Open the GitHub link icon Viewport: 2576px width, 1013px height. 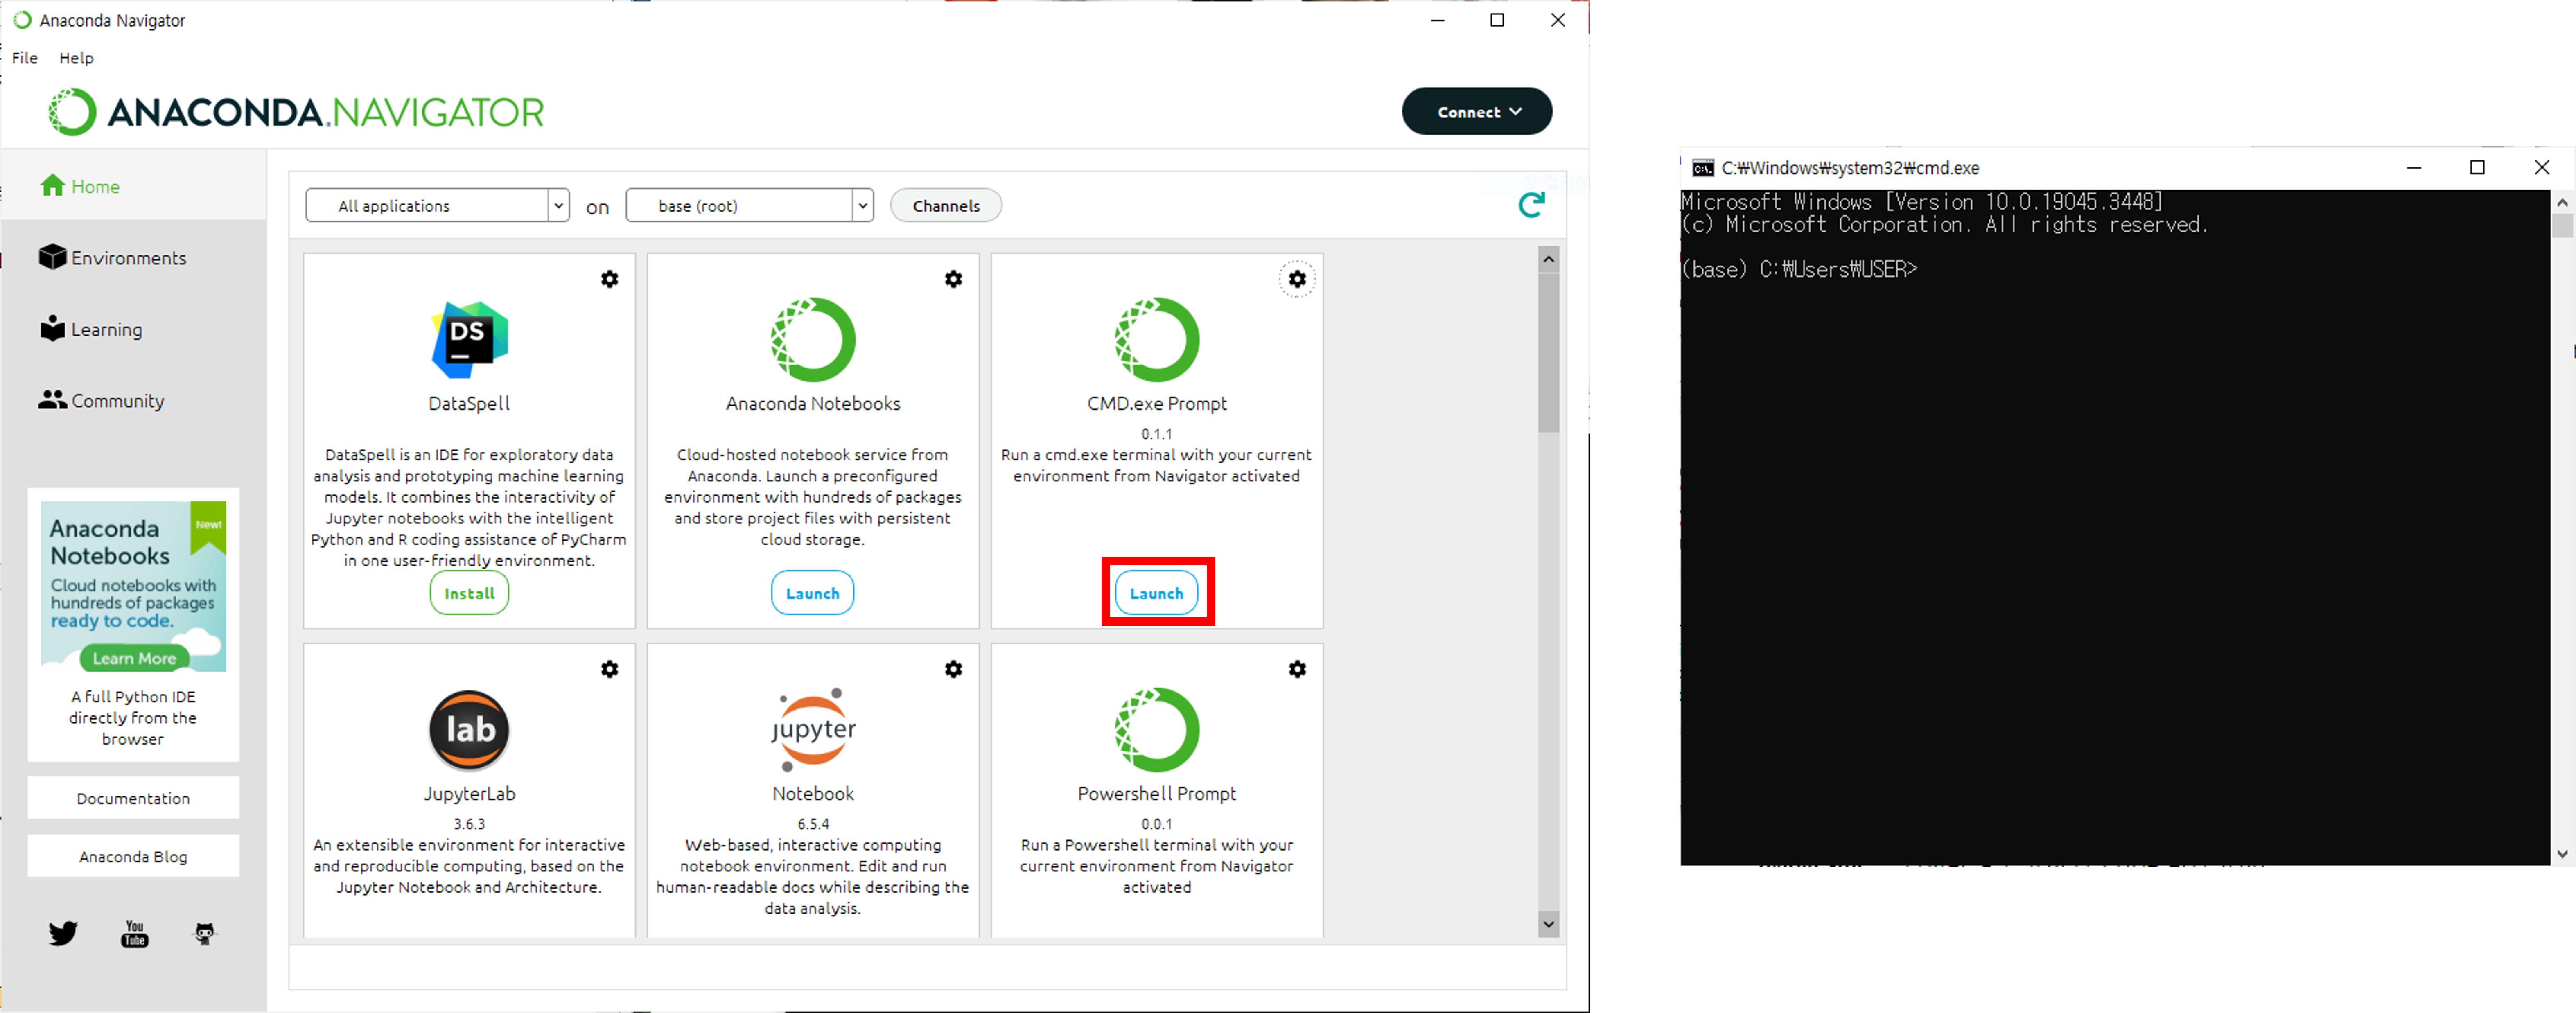[x=205, y=933]
